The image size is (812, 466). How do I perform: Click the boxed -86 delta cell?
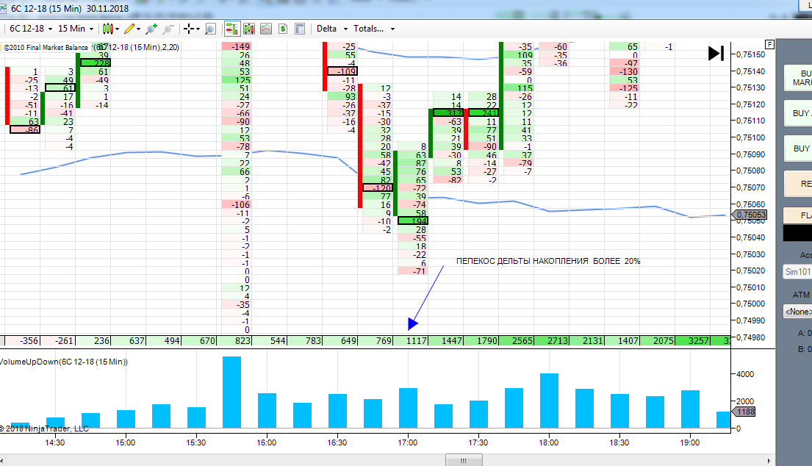pos(25,129)
